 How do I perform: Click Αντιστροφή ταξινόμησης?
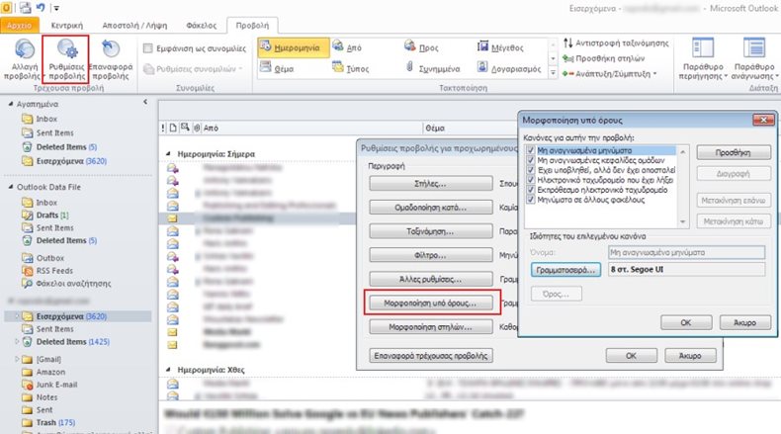(616, 43)
